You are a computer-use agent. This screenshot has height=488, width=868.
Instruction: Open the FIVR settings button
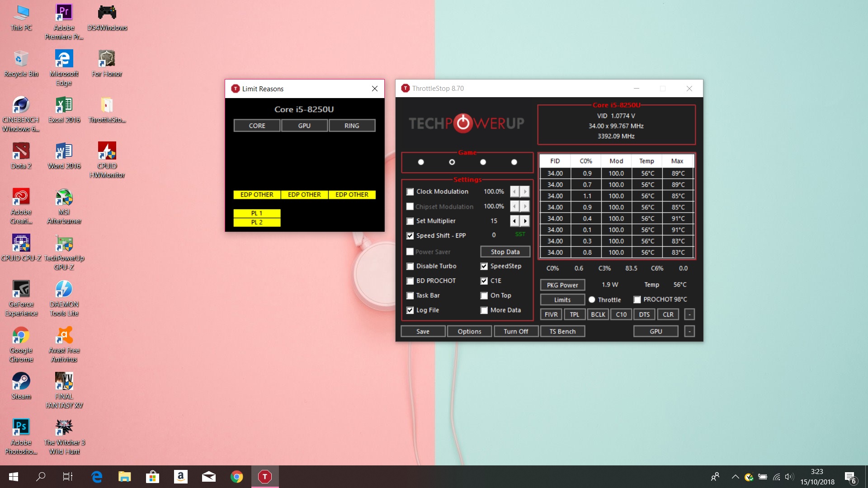(551, 314)
